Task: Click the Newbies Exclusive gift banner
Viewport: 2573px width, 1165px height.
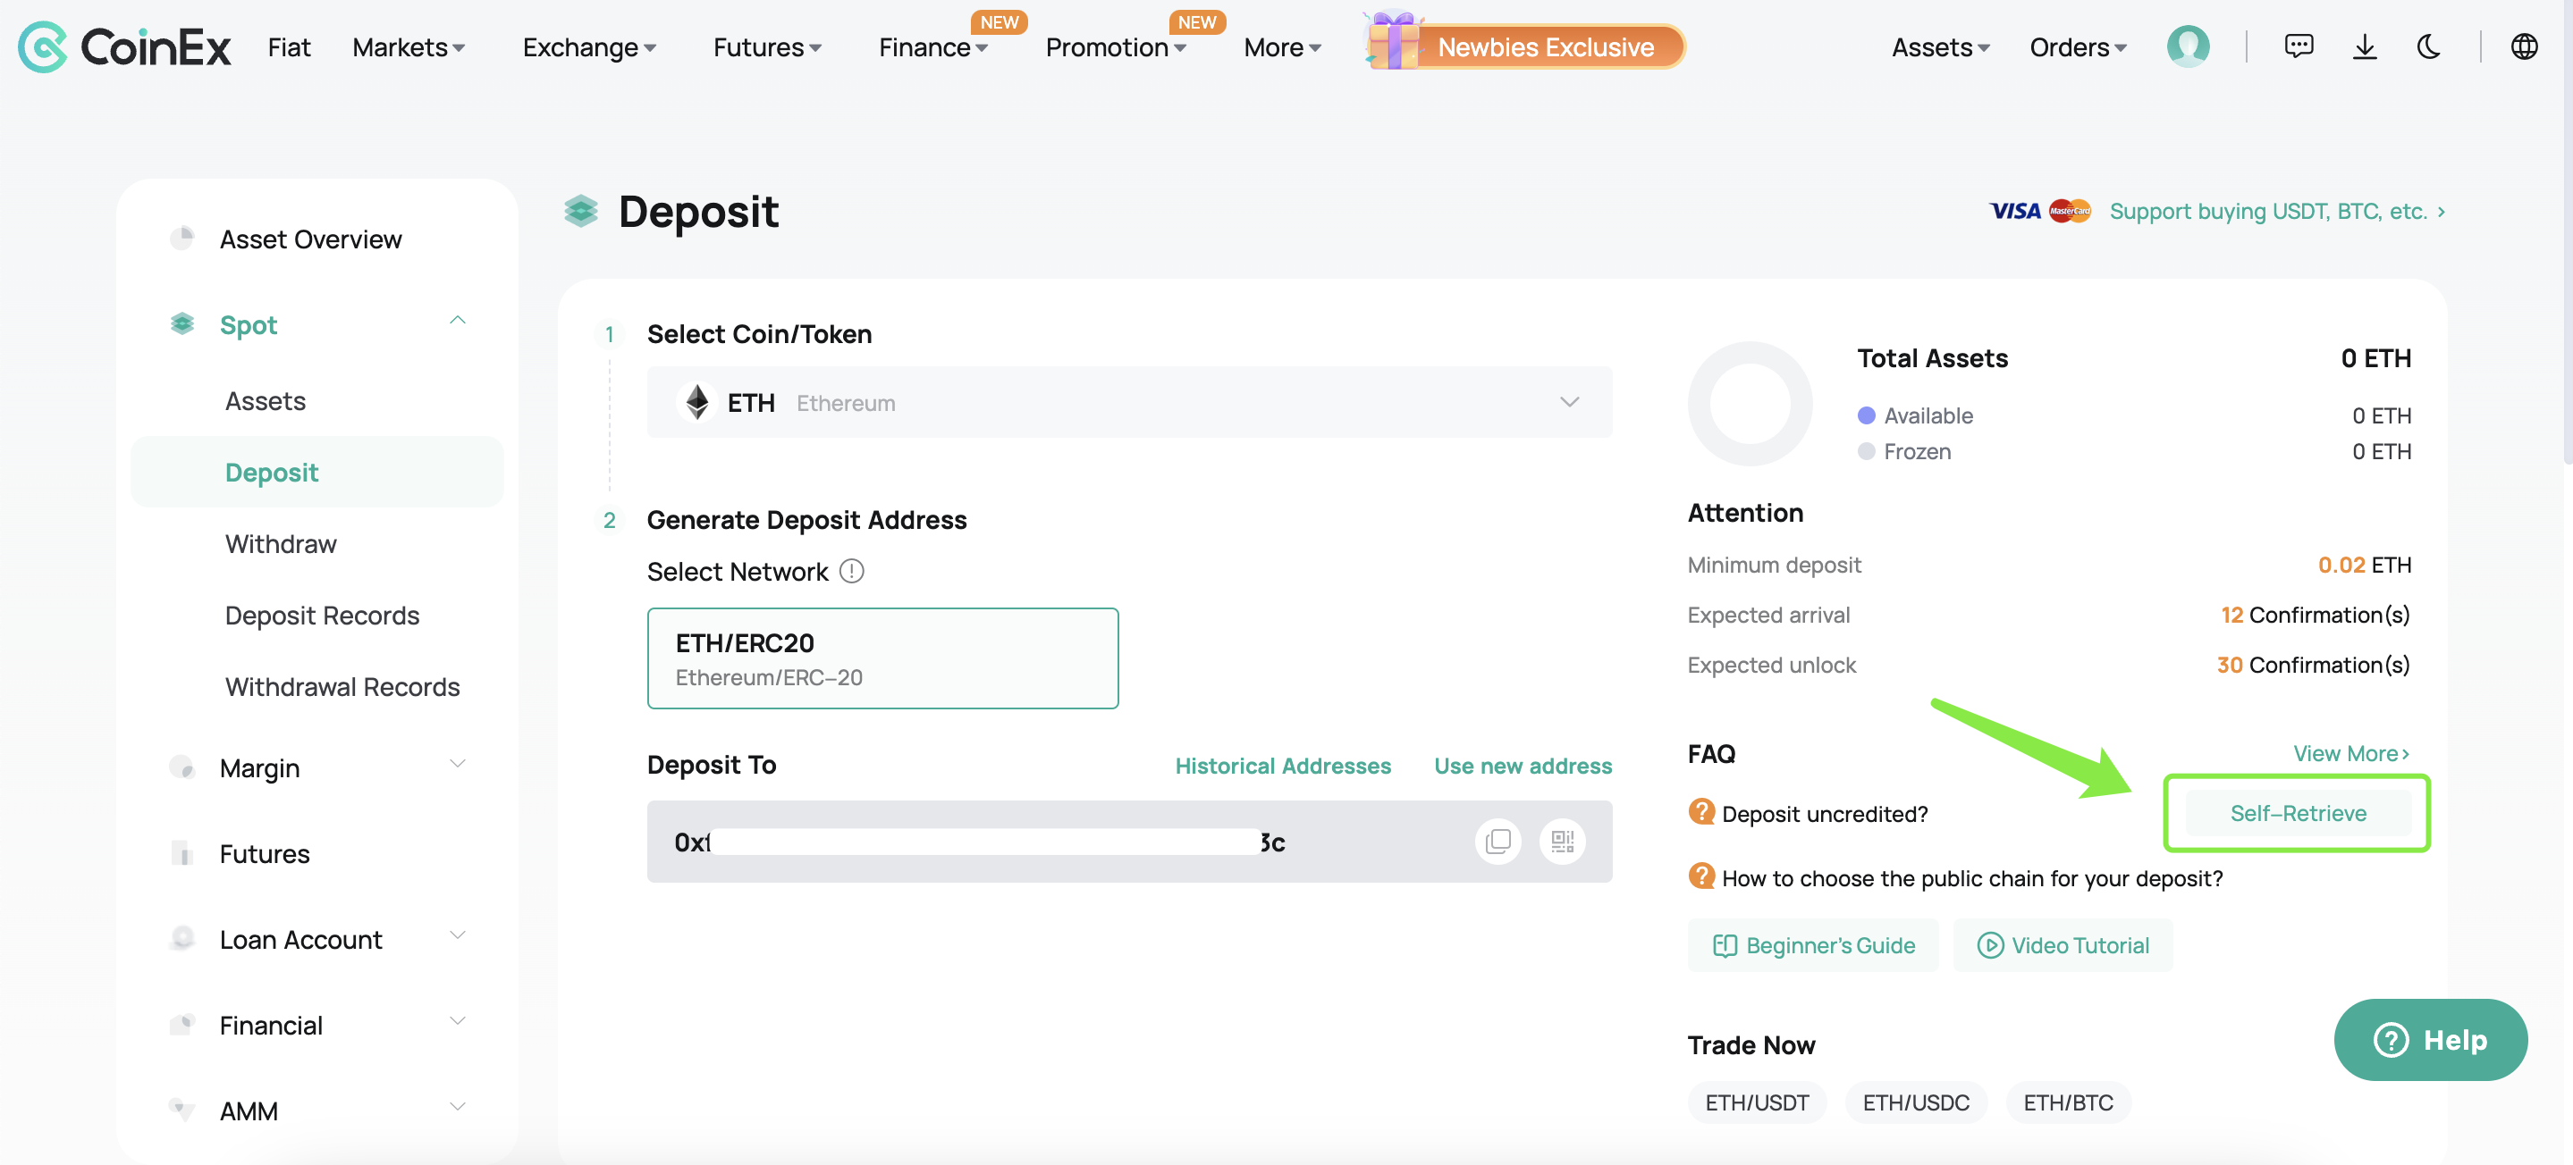Action: [x=1525, y=44]
